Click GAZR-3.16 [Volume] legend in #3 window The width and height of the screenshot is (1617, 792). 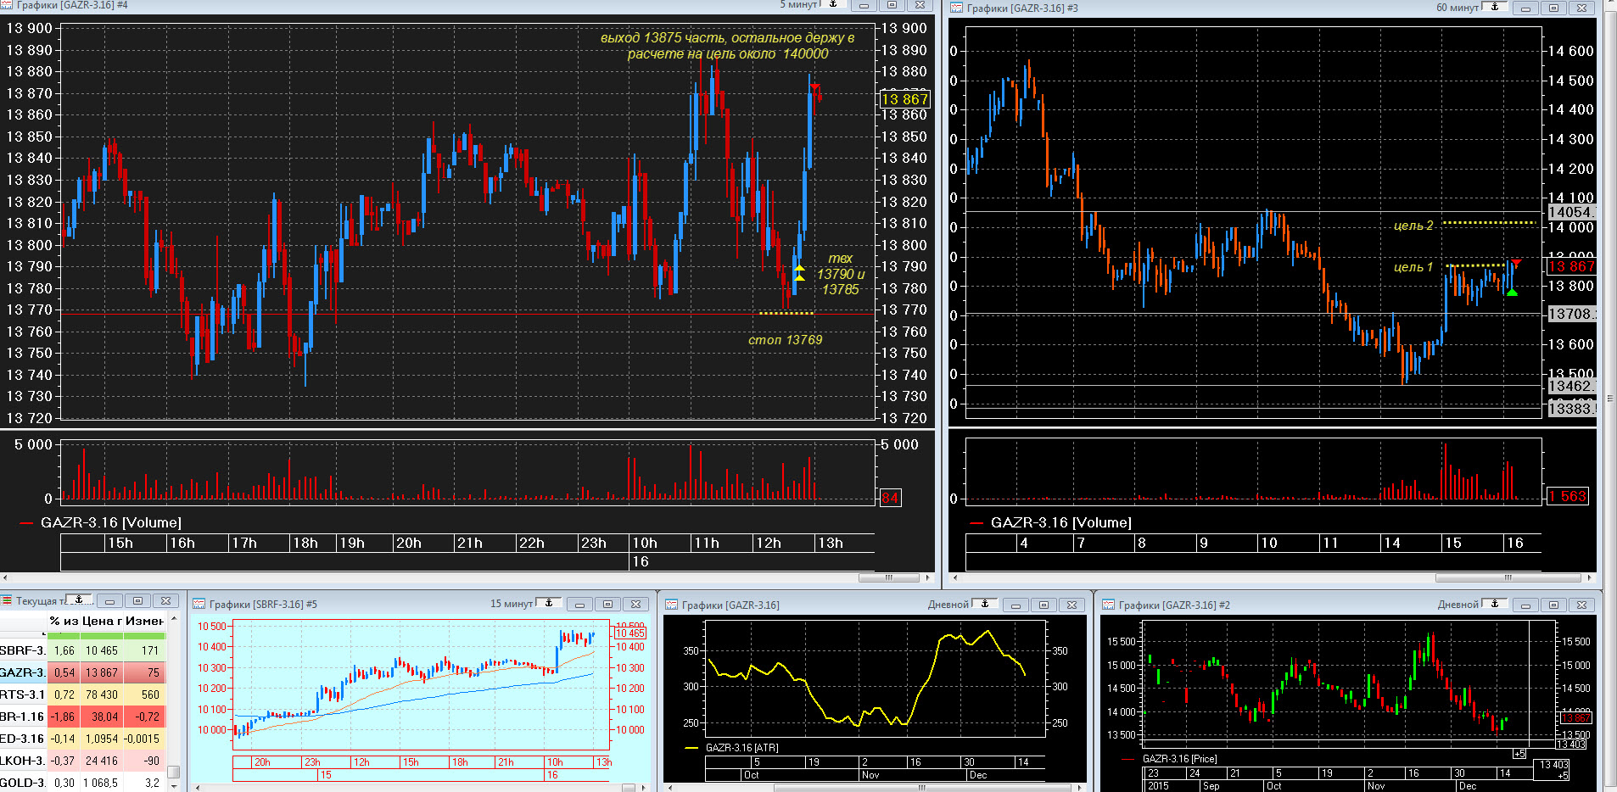point(1061,522)
